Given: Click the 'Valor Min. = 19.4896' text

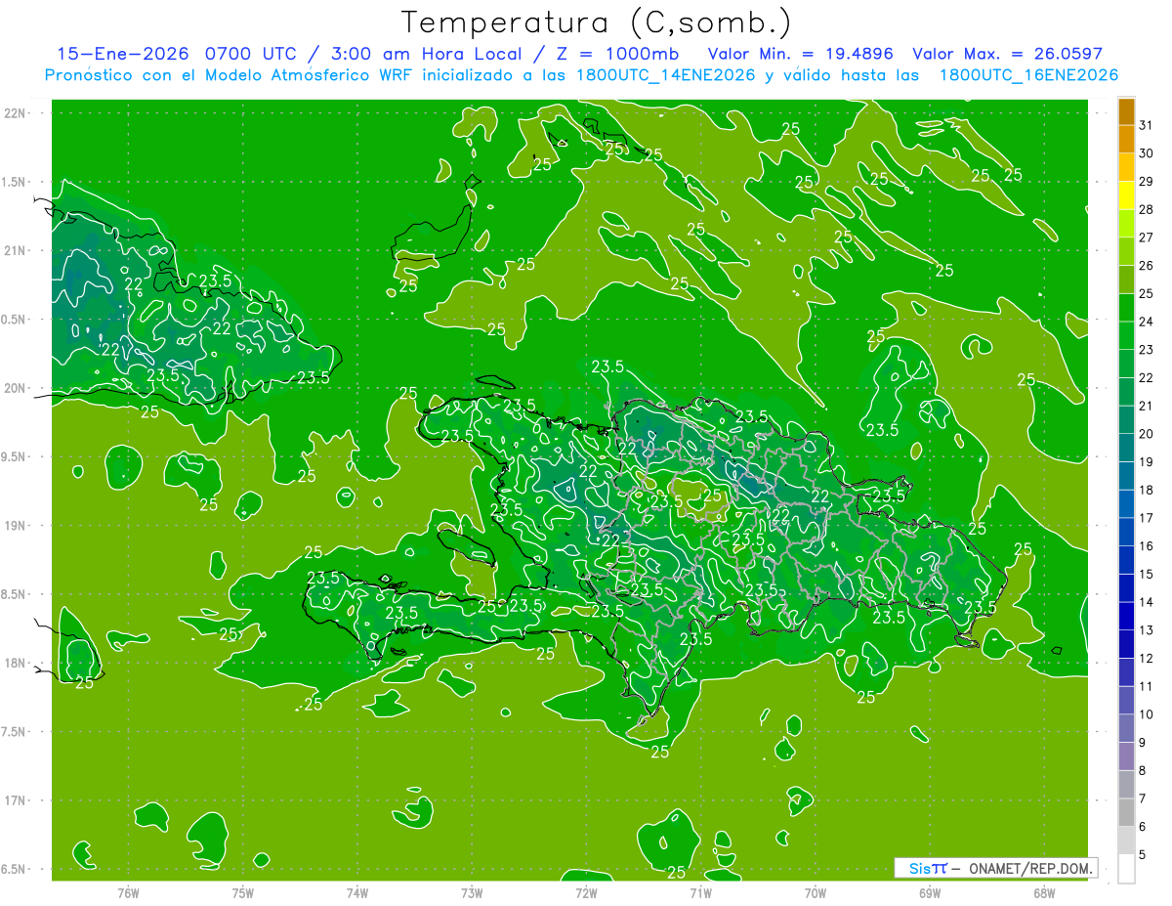Looking at the screenshot, I should pyautogui.click(x=801, y=54).
